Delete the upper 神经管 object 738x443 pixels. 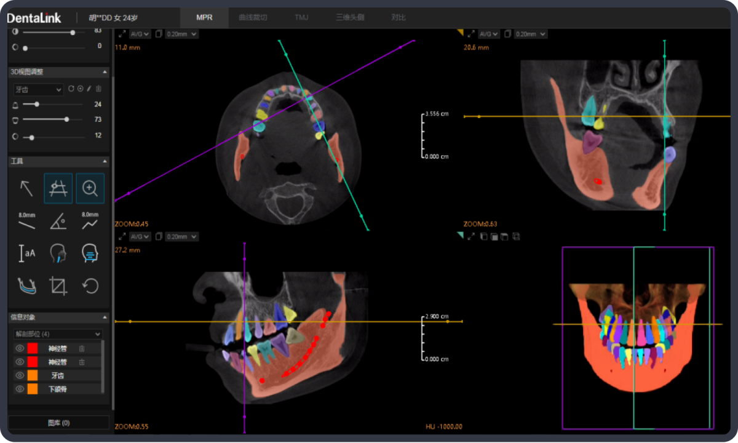pyautogui.click(x=82, y=348)
